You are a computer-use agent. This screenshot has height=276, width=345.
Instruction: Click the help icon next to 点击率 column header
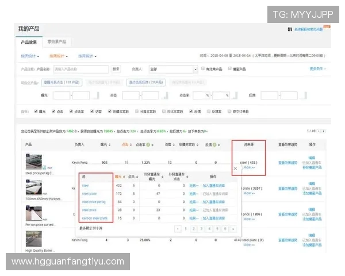pyautogui.click(x=148, y=144)
